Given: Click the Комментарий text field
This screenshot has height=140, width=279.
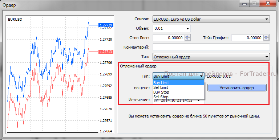Looking at the screenshot, I should point(211,47).
